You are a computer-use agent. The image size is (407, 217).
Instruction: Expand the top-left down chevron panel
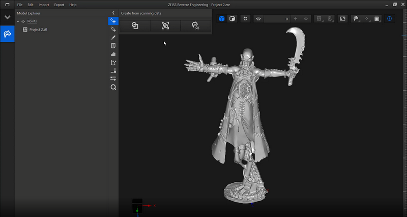pyautogui.click(x=7, y=17)
